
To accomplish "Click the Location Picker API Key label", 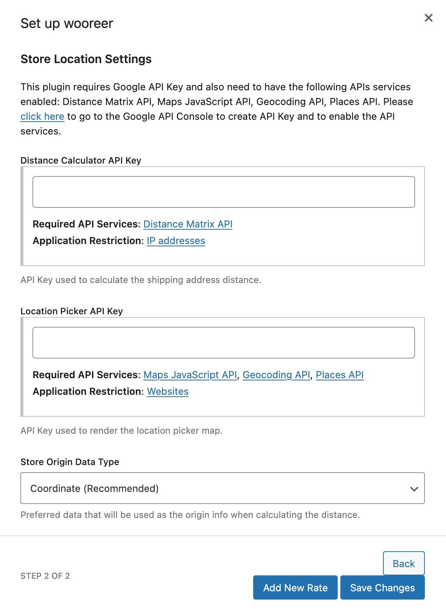I will pyautogui.click(x=72, y=311).
